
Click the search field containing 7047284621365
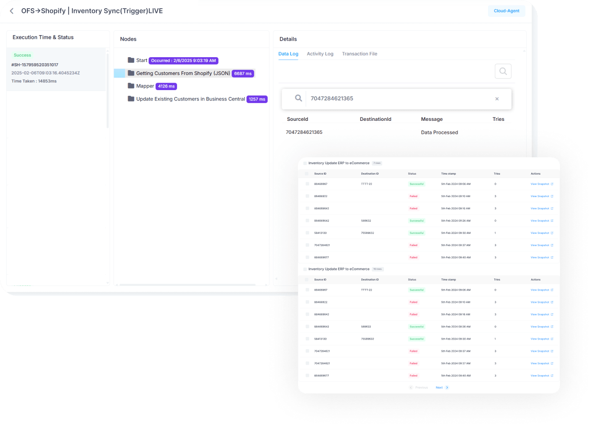pos(399,99)
